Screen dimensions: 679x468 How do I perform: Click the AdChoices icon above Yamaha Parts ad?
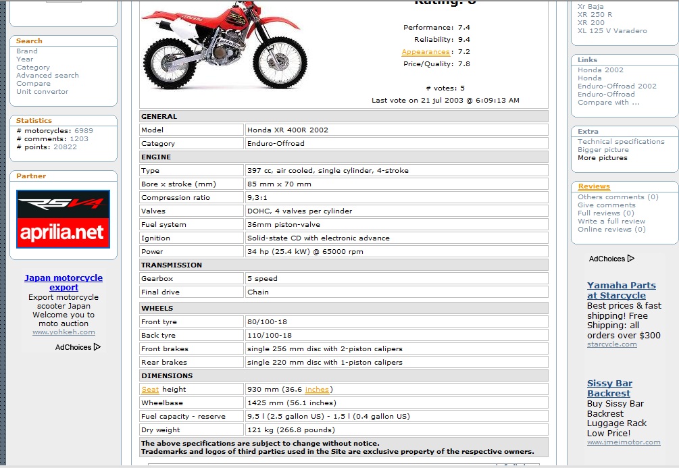tap(631, 259)
